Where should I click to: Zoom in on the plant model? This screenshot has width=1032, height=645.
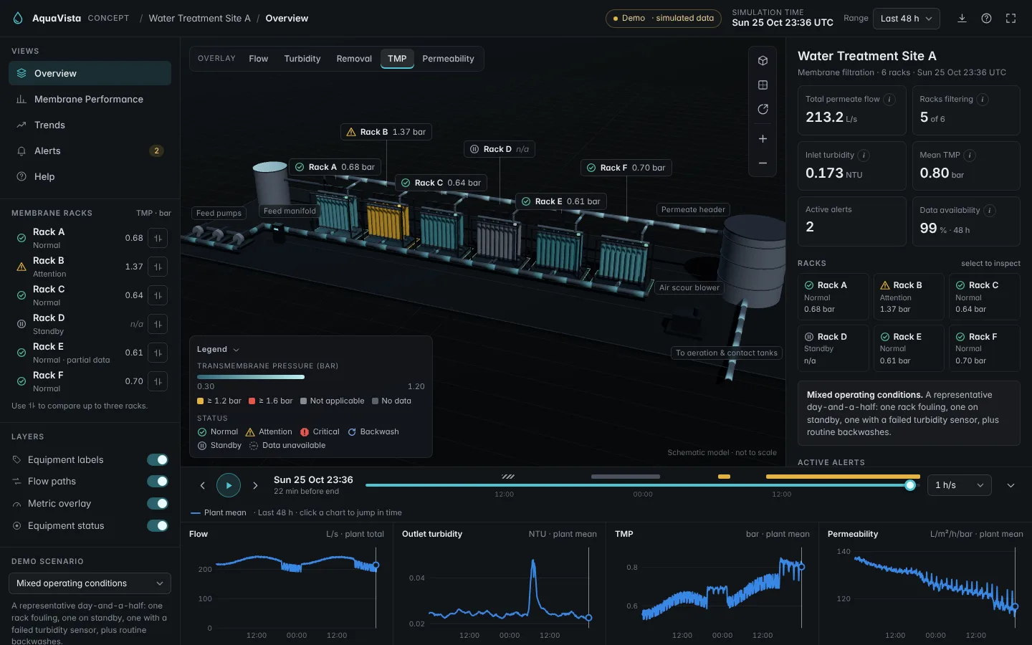[763, 139]
